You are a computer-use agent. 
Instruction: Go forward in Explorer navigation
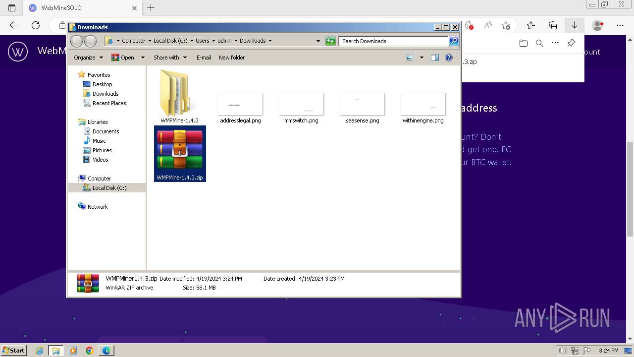coord(90,41)
